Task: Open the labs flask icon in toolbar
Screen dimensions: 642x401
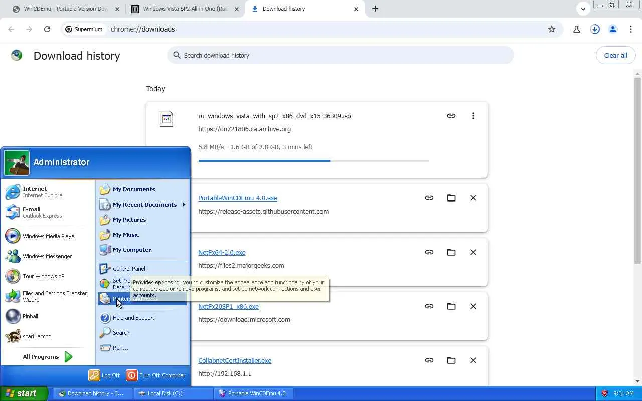Action: [577, 29]
